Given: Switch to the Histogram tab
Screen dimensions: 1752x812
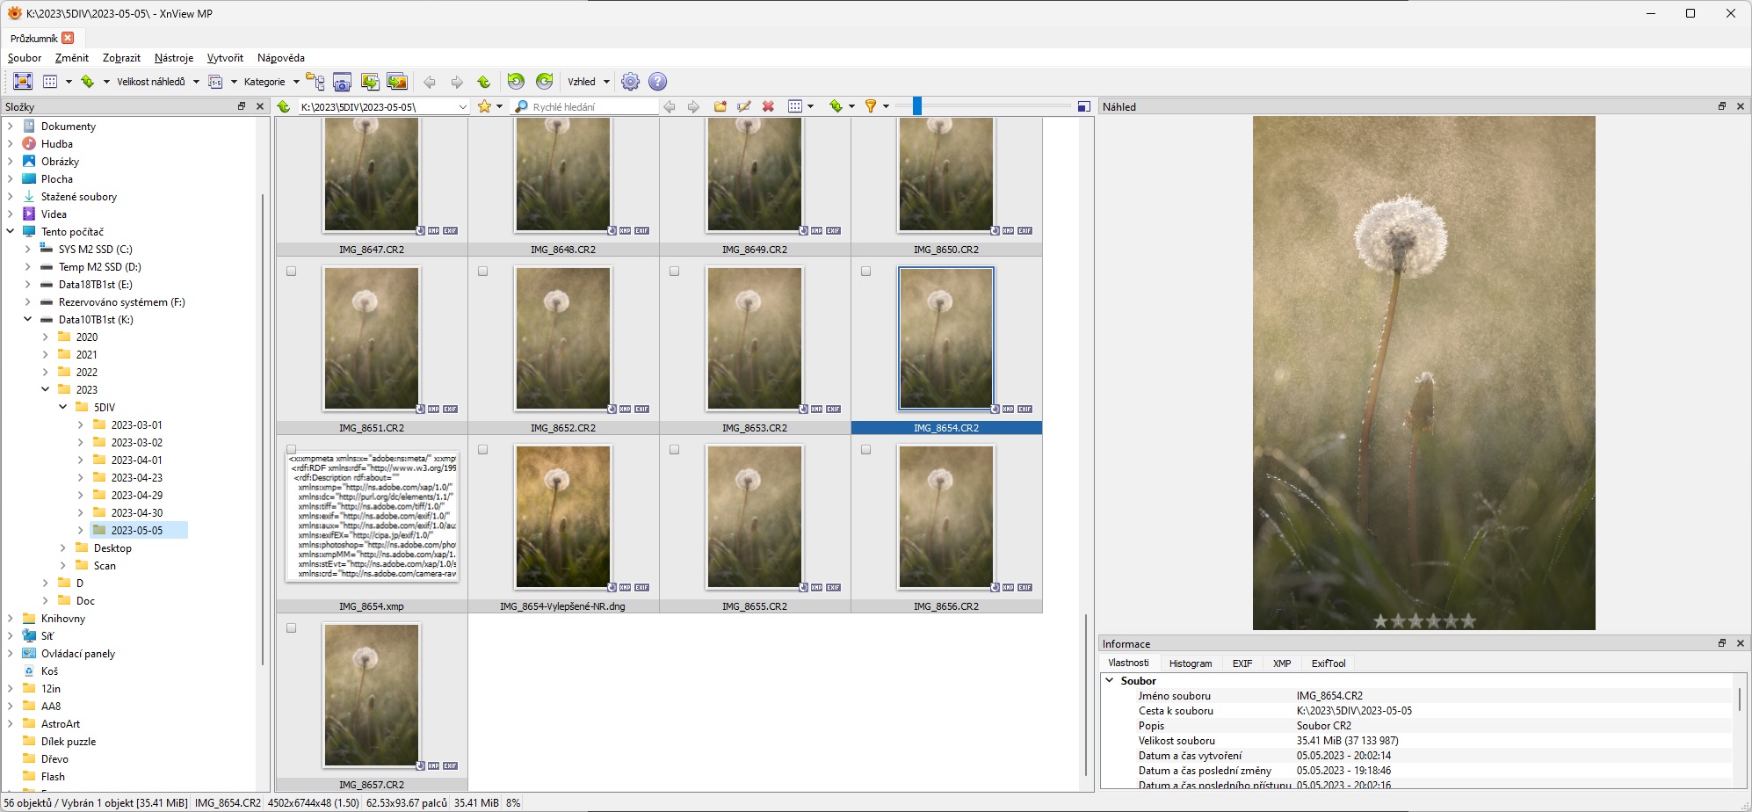Looking at the screenshot, I should tap(1190, 663).
